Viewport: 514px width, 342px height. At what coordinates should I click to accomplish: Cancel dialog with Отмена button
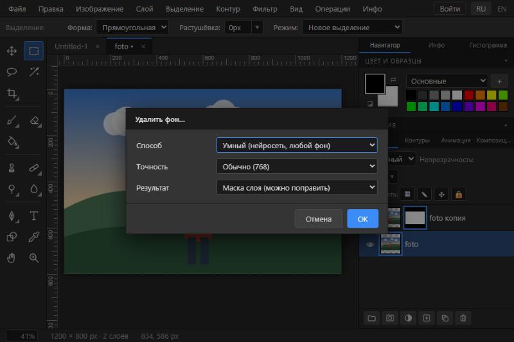pyautogui.click(x=318, y=219)
